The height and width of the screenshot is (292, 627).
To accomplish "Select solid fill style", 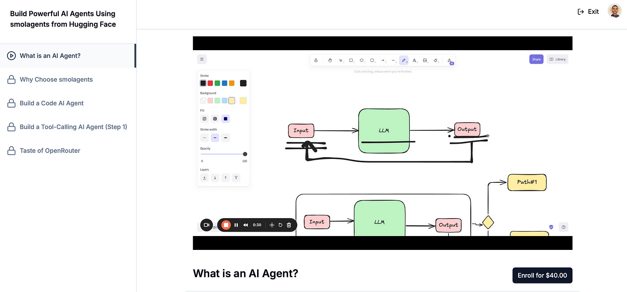I will pos(226,119).
